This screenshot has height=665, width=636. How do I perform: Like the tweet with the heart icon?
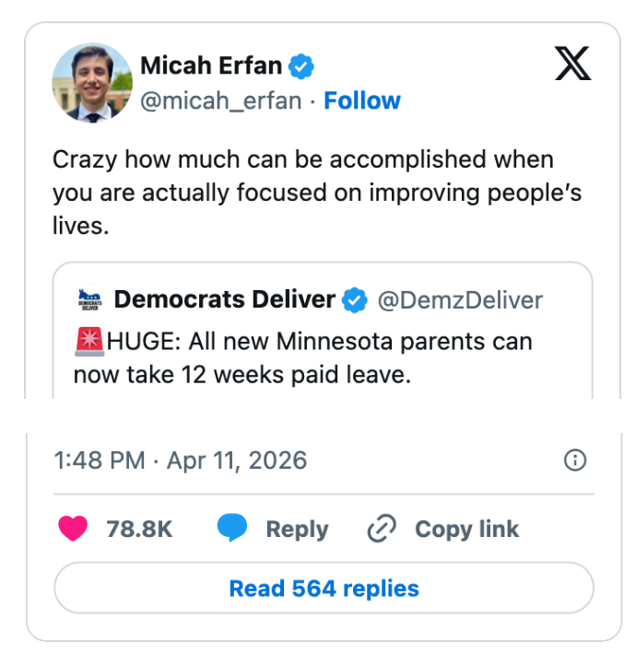[73, 529]
